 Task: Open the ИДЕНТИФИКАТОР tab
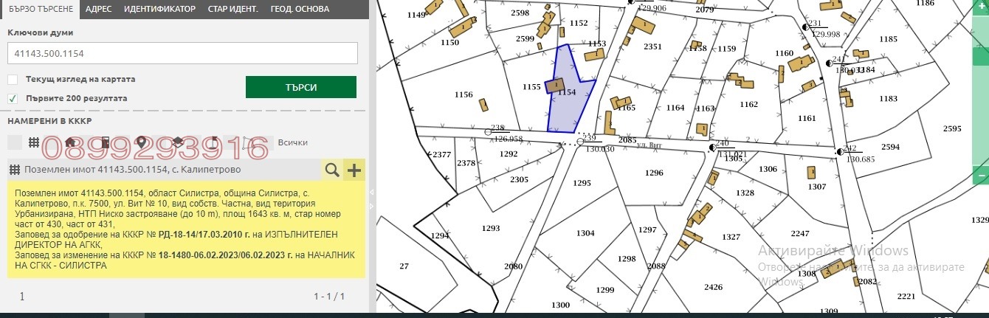159,10
